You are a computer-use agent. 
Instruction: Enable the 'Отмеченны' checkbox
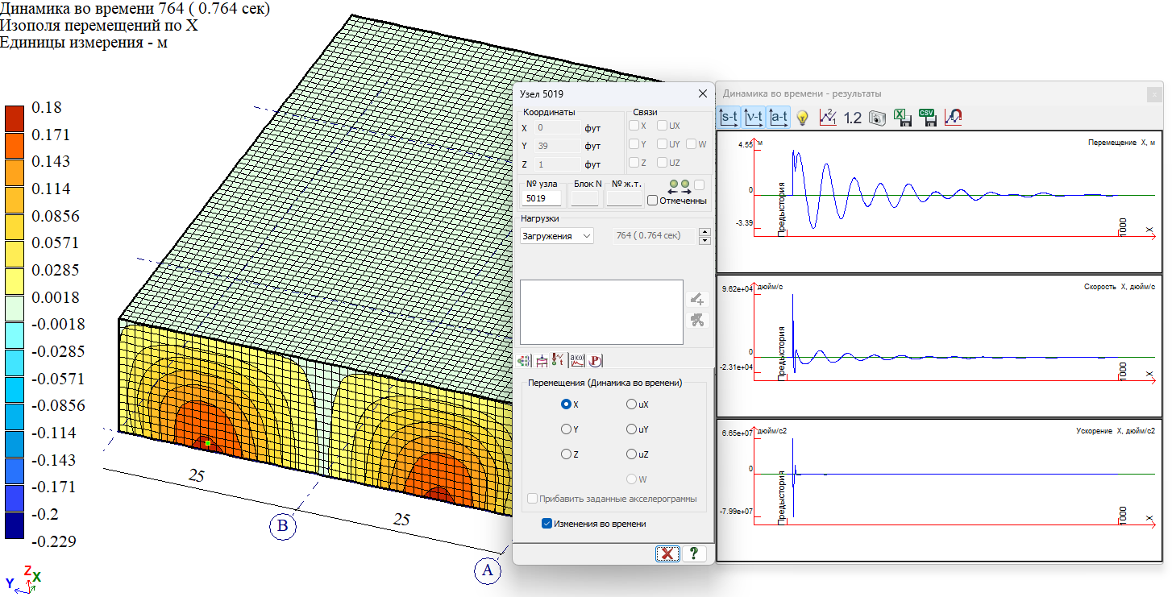[x=653, y=201]
